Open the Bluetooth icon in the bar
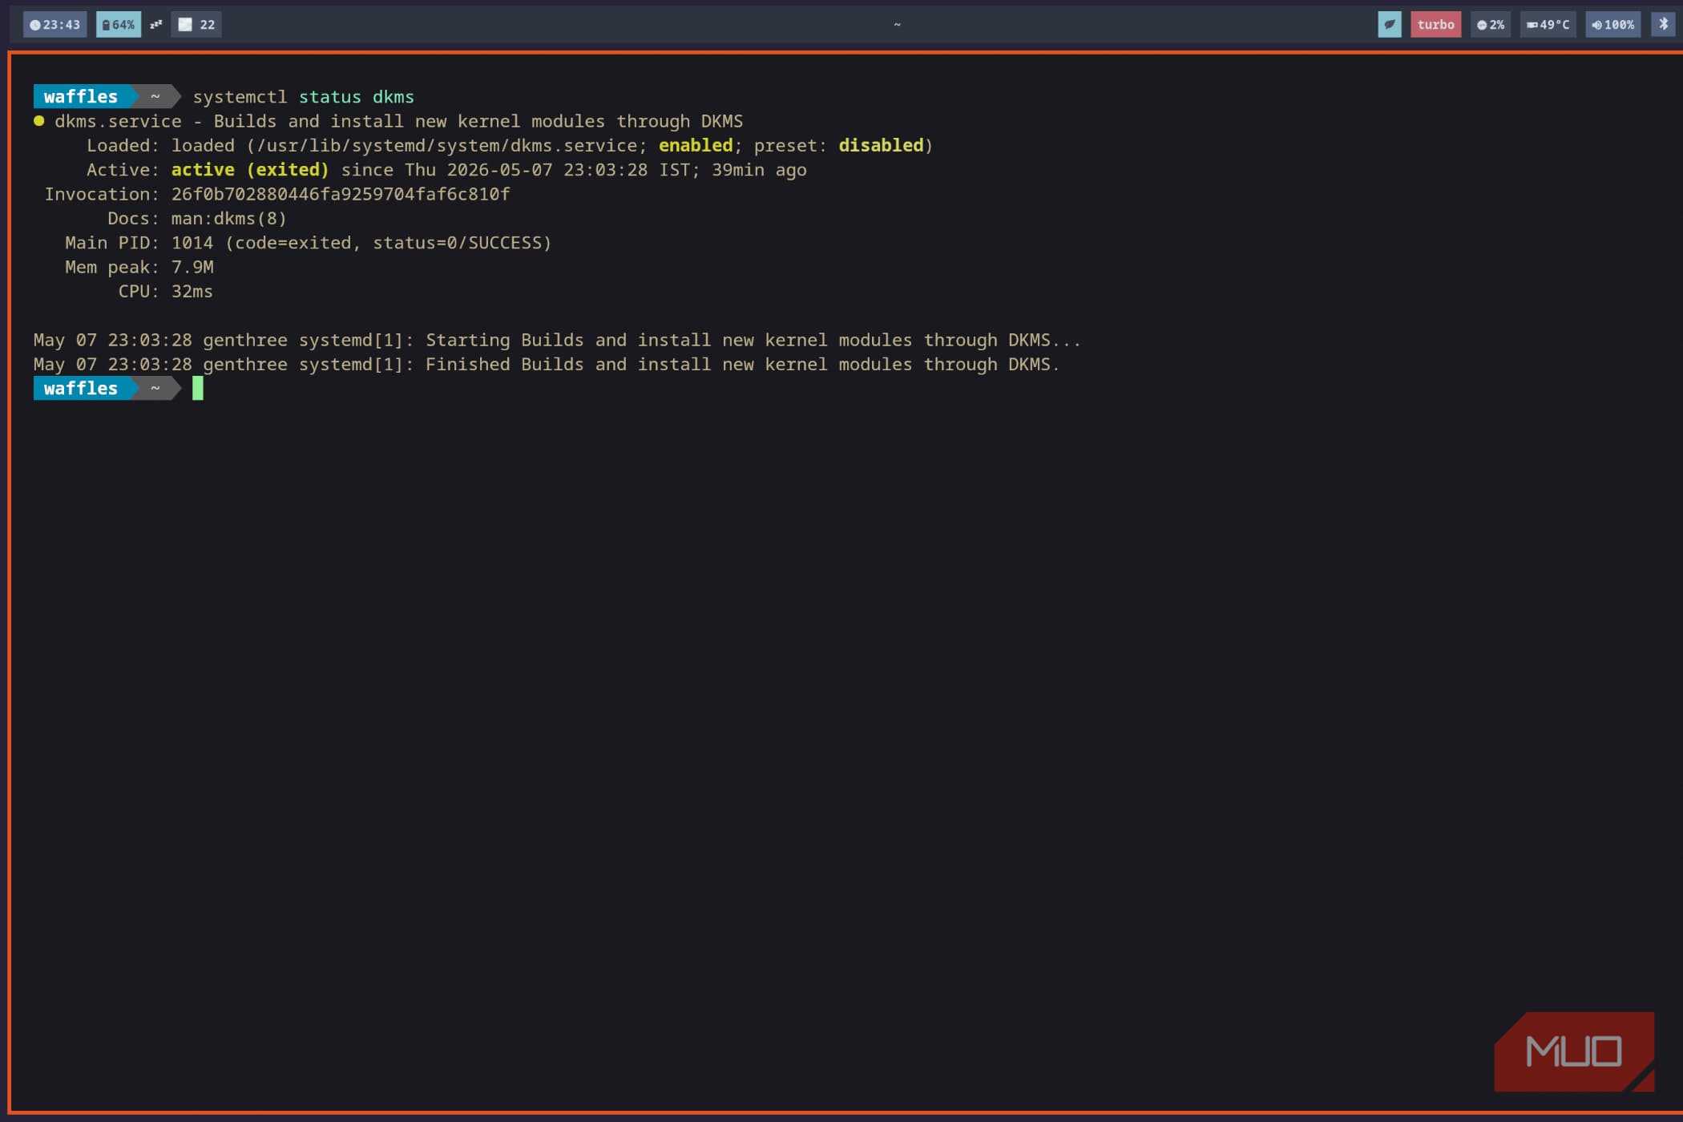The width and height of the screenshot is (1683, 1122). click(1663, 25)
